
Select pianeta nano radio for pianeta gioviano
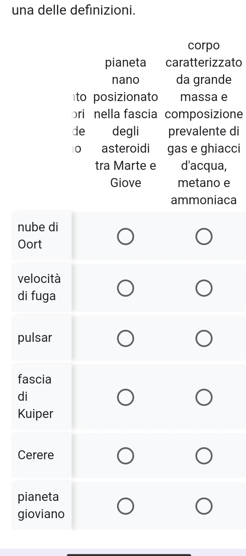click(x=126, y=506)
